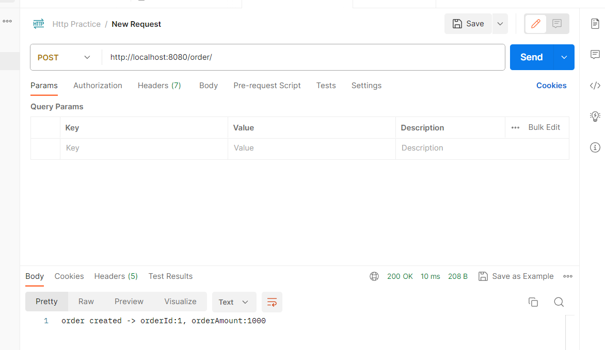The height and width of the screenshot is (350, 605).
Task: Click the HTTP request type icon
Action: tap(39, 24)
